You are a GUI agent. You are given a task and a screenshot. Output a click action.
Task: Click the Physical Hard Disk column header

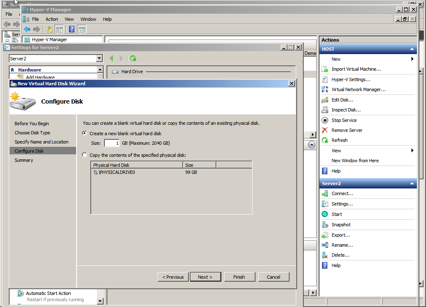click(137, 165)
